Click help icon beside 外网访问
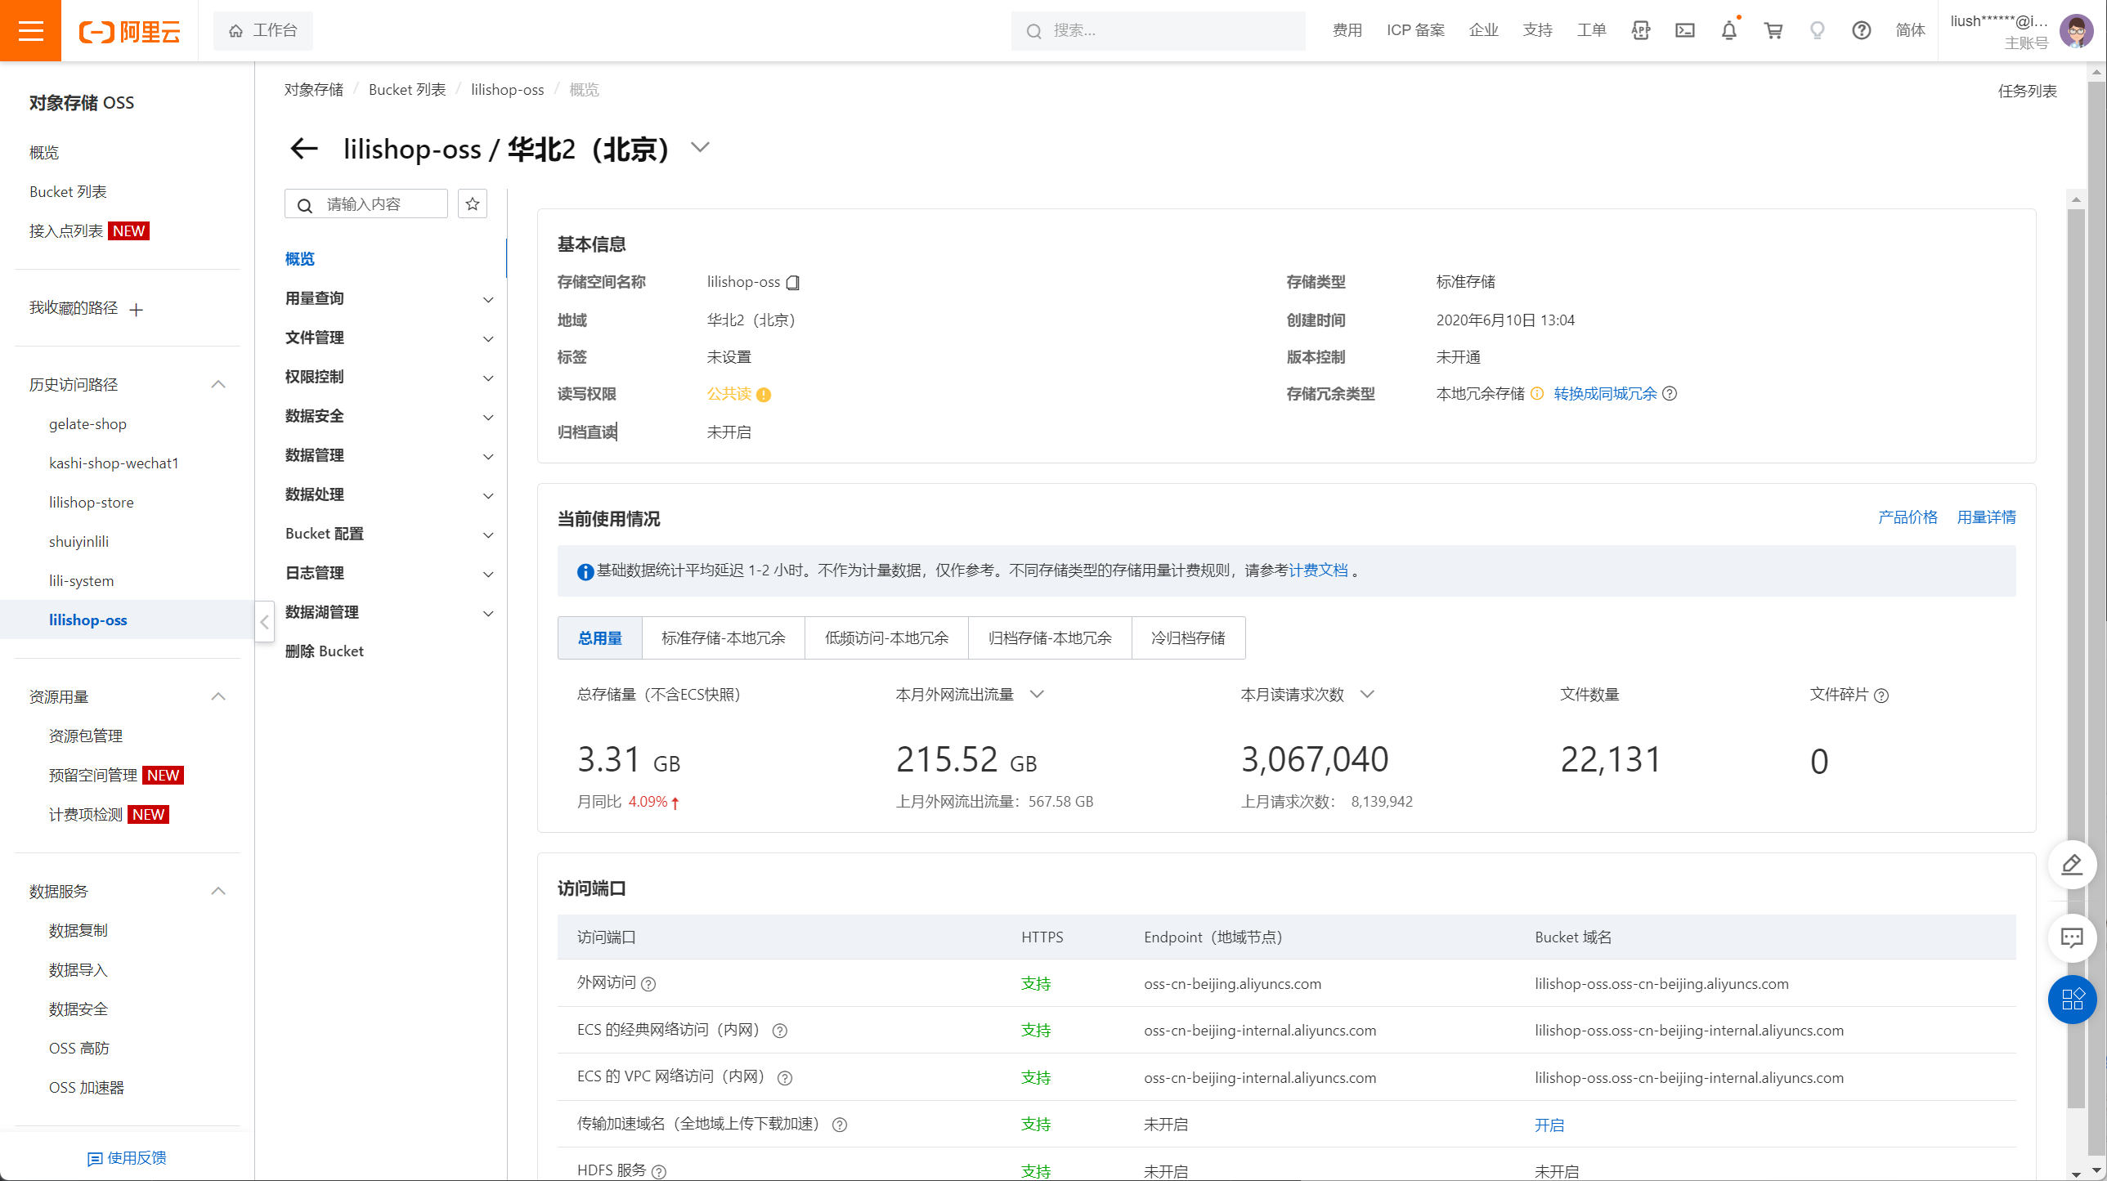 tap(648, 984)
